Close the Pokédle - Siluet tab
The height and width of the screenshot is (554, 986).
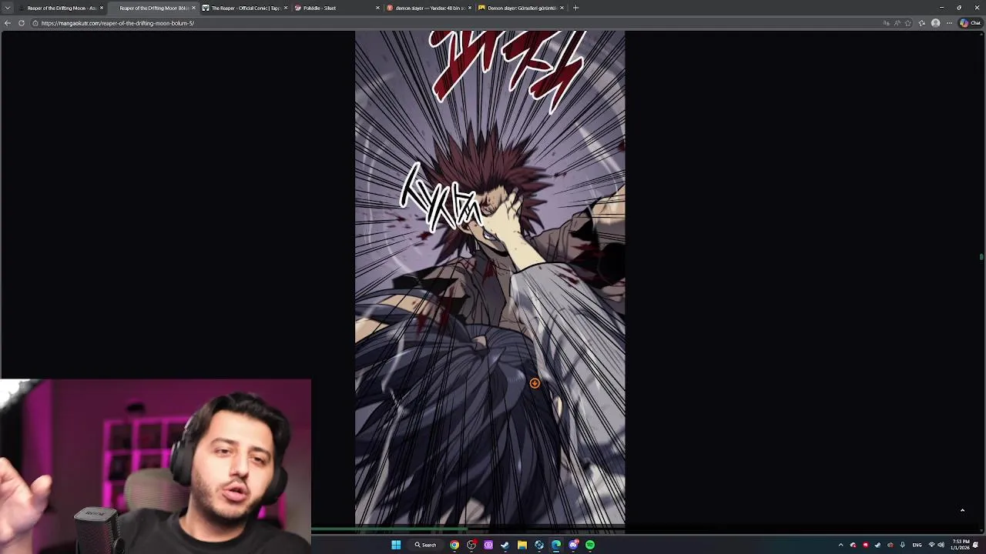[x=377, y=8]
